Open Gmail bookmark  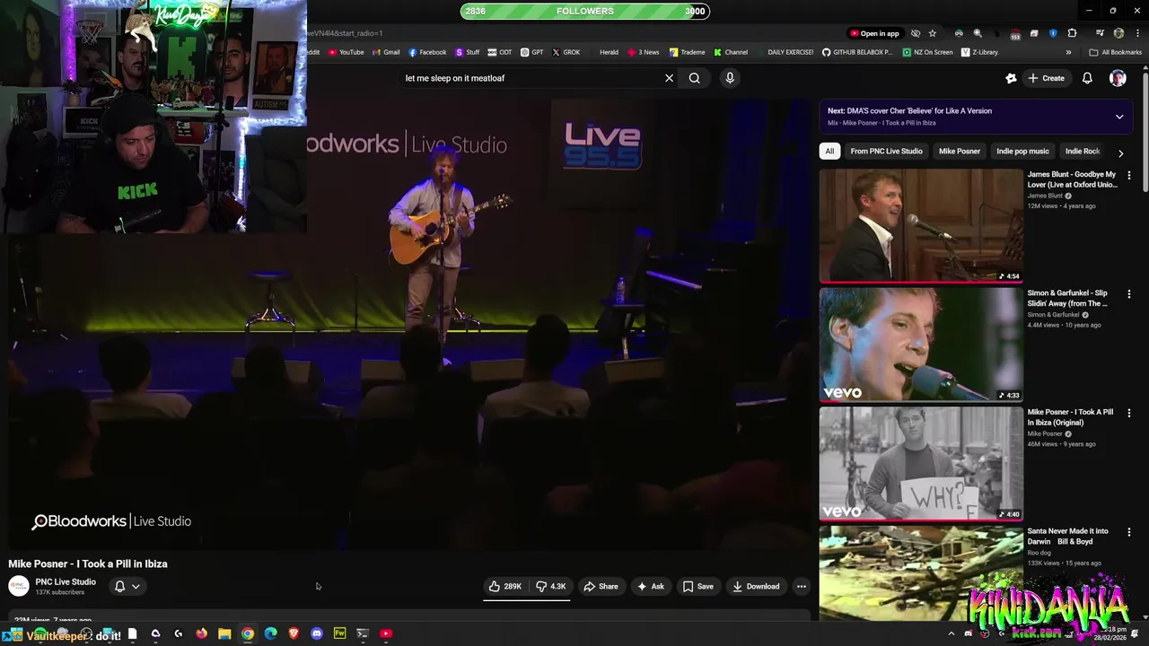tap(386, 52)
